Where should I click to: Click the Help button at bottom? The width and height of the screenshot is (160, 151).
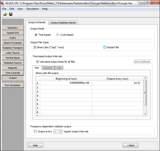(x=35, y=145)
